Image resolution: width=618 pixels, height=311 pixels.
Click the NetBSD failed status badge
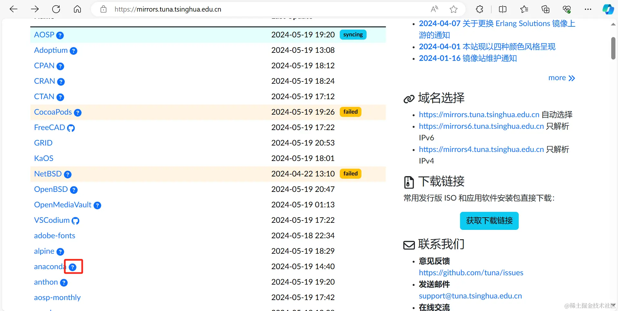tap(350, 174)
